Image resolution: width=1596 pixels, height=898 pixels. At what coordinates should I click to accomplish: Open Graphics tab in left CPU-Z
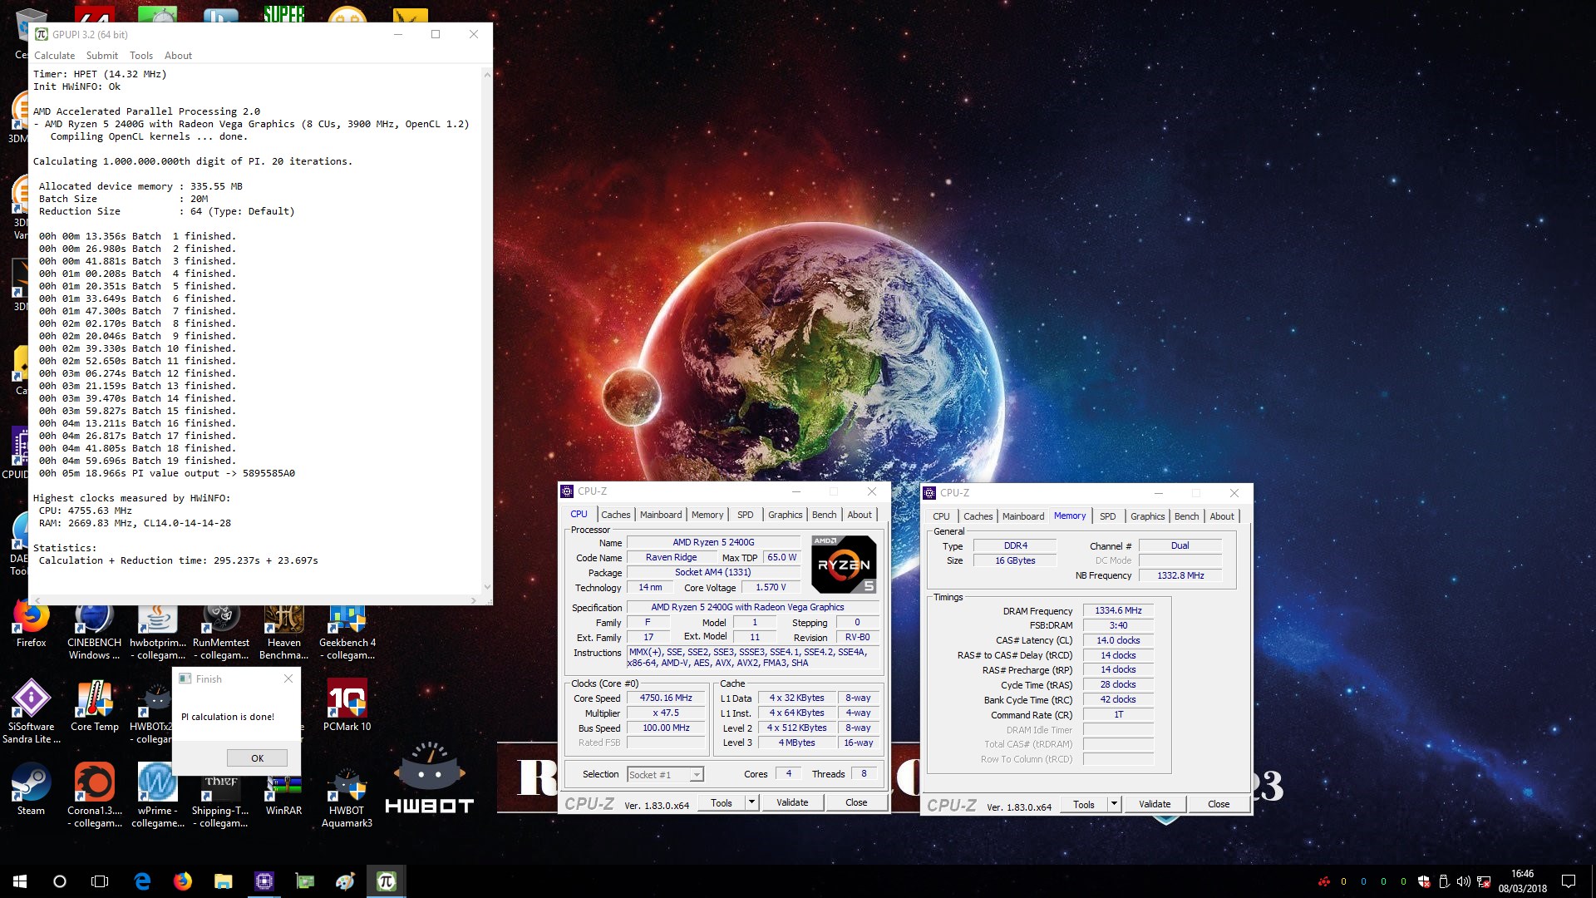click(x=786, y=515)
